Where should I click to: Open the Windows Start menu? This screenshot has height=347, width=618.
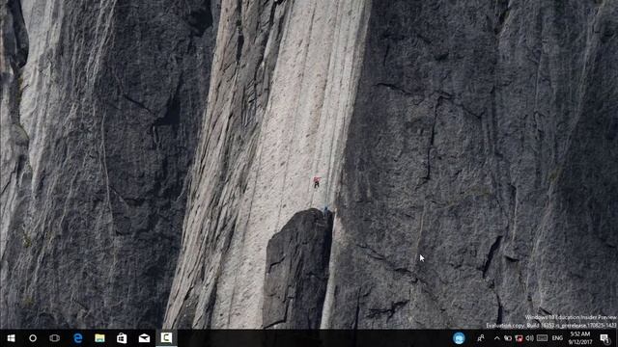(x=11, y=338)
